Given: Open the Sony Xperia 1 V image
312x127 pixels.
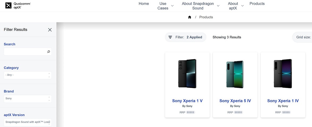Looking at the screenshot, I should 187,73.
